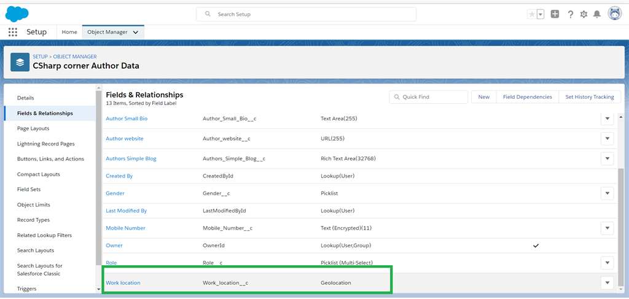The width and height of the screenshot is (629, 299).
Task: Open Object Limits in sidebar
Action: pos(34,204)
